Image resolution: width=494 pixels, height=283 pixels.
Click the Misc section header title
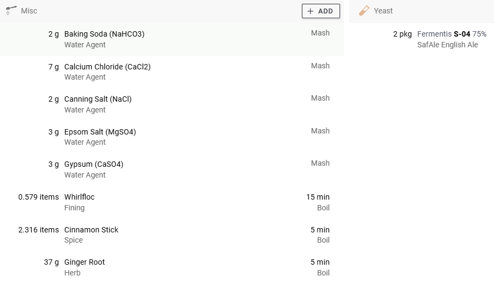(x=29, y=11)
